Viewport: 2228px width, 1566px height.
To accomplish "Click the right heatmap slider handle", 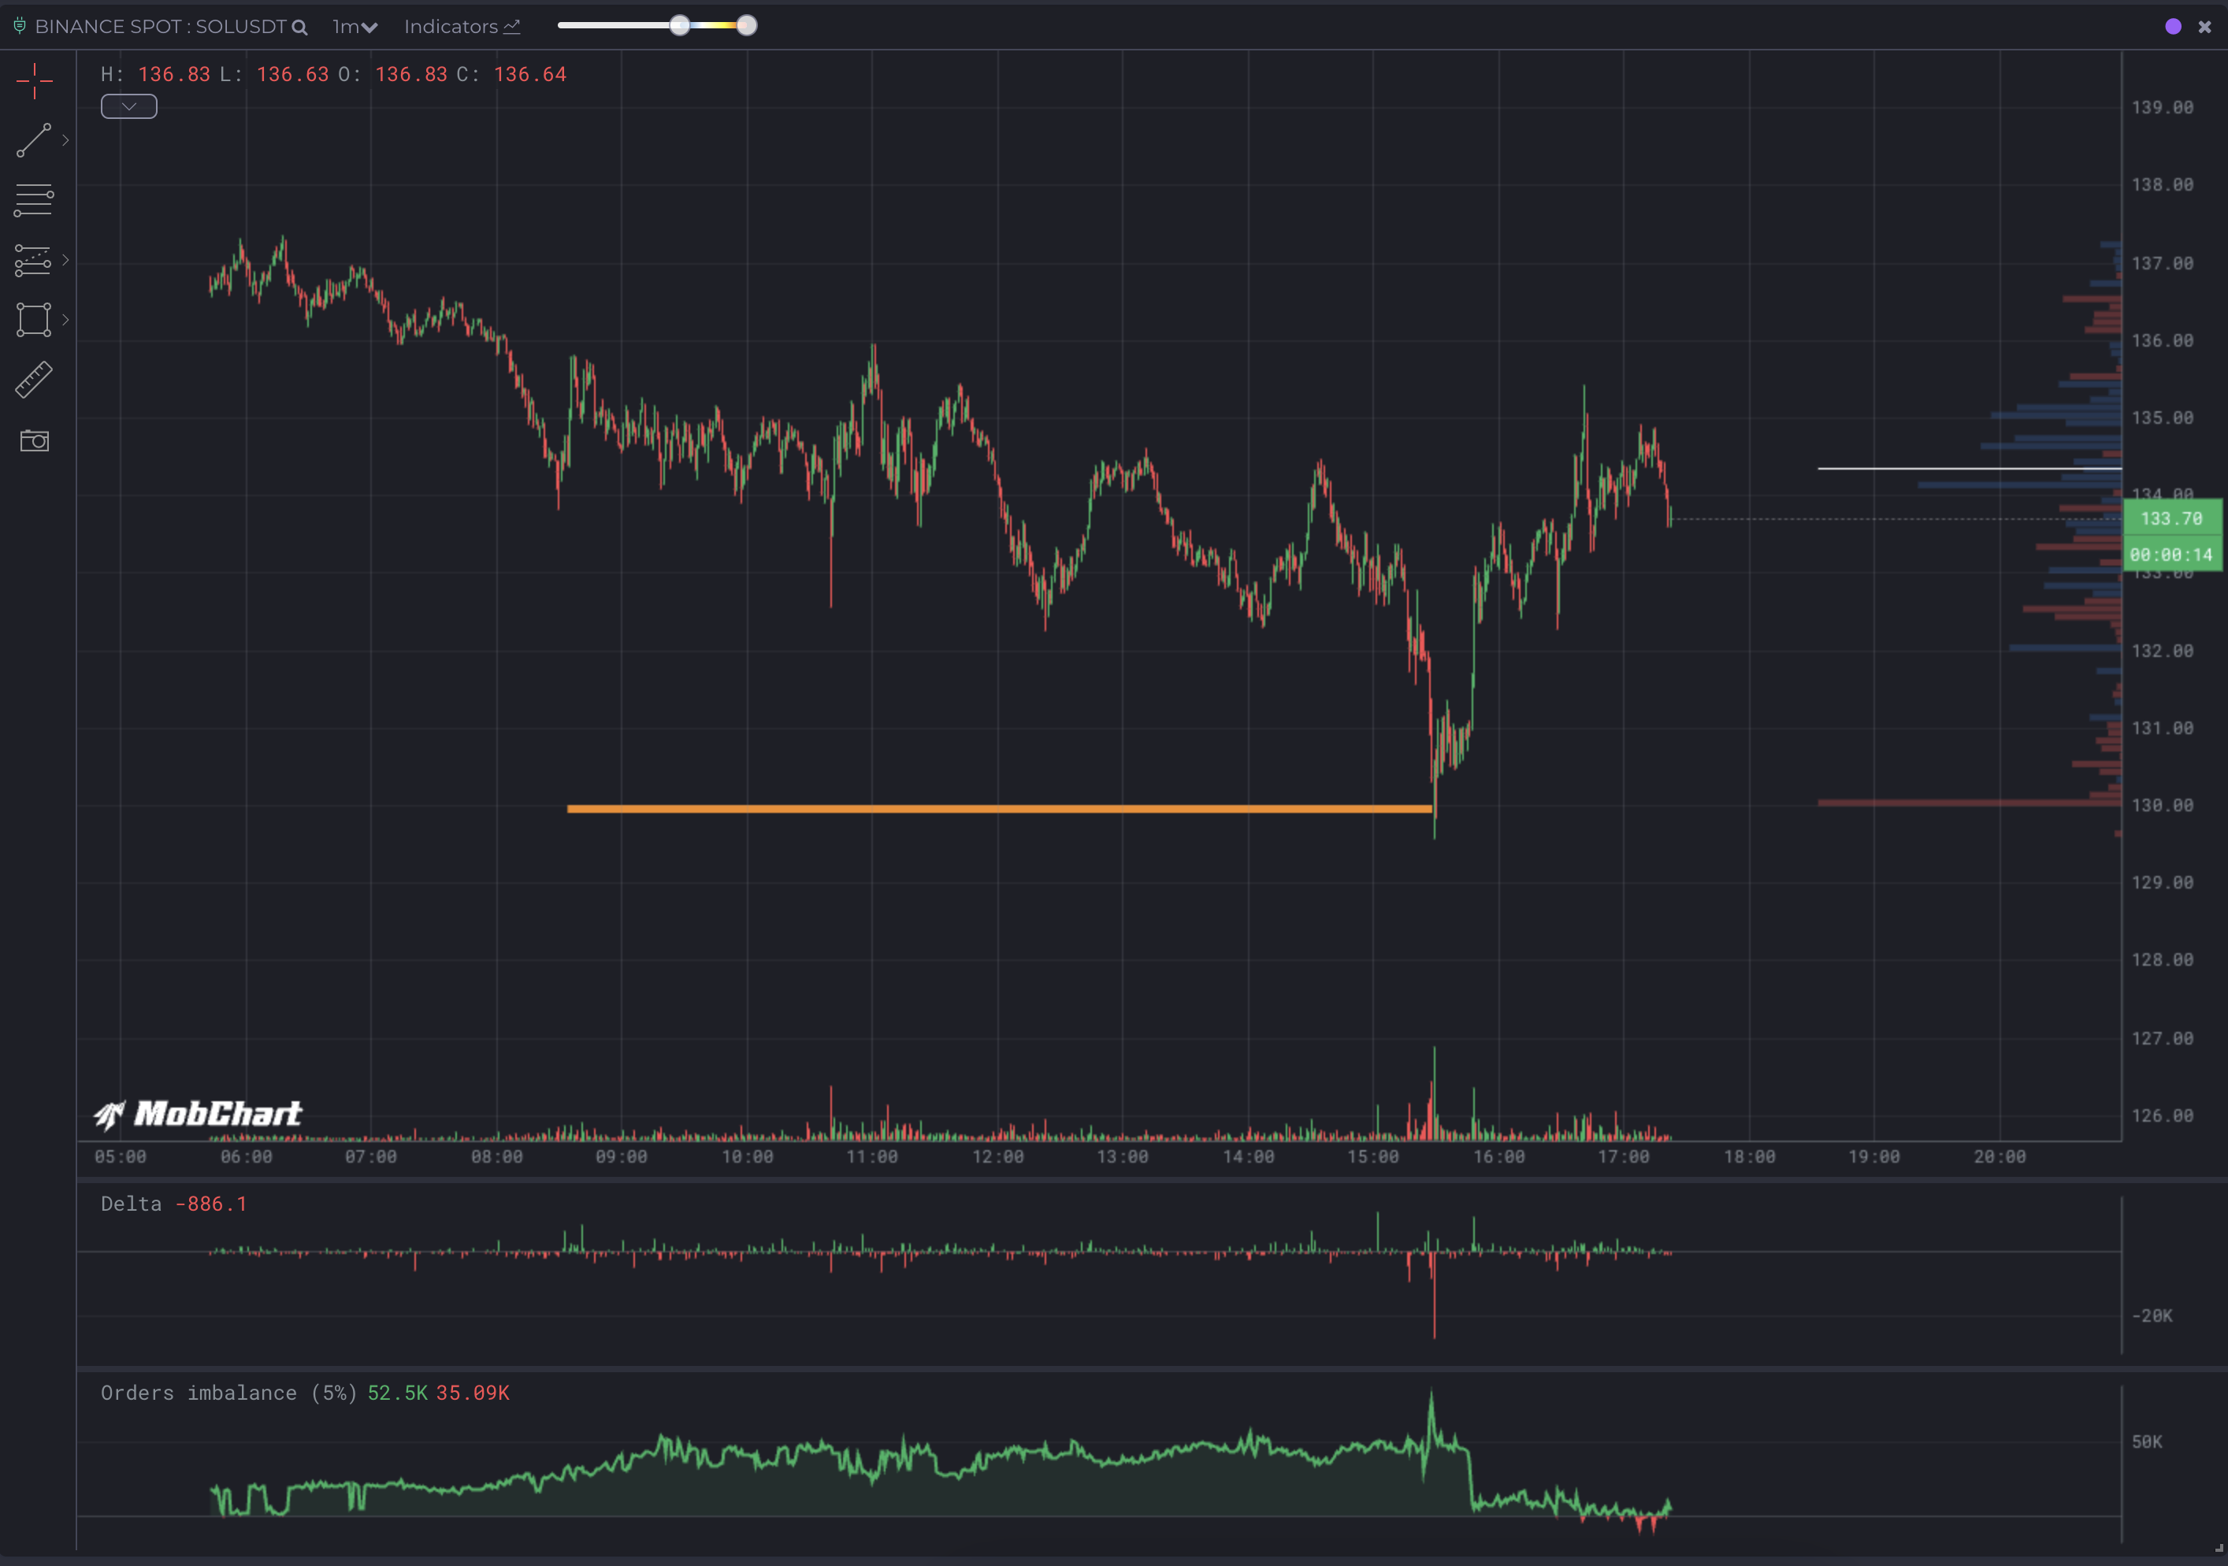I will [746, 25].
